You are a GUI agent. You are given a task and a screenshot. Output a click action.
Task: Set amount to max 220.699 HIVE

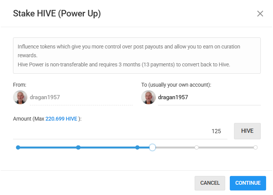click(61, 119)
